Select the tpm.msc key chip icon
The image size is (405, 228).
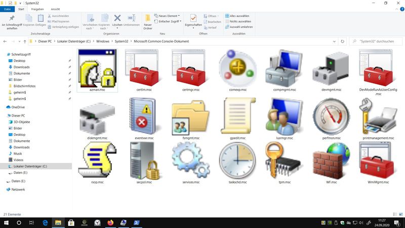(x=285, y=161)
